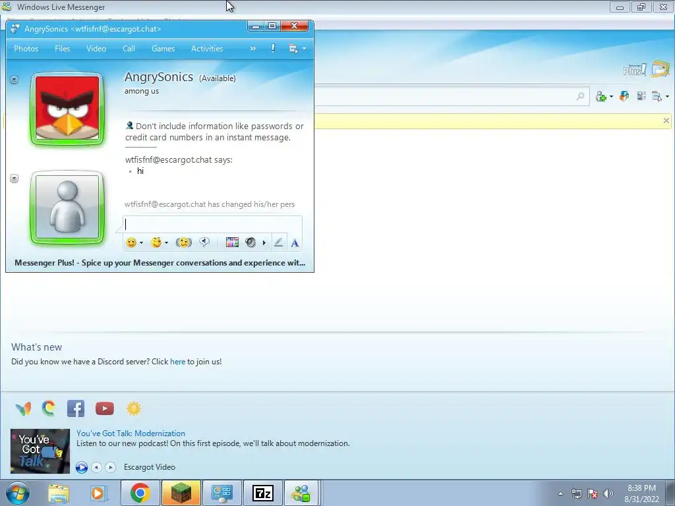The image size is (675, 506).
Task: Expand the chat toolbar overflow chevron
Action: (x=252, y=49)
